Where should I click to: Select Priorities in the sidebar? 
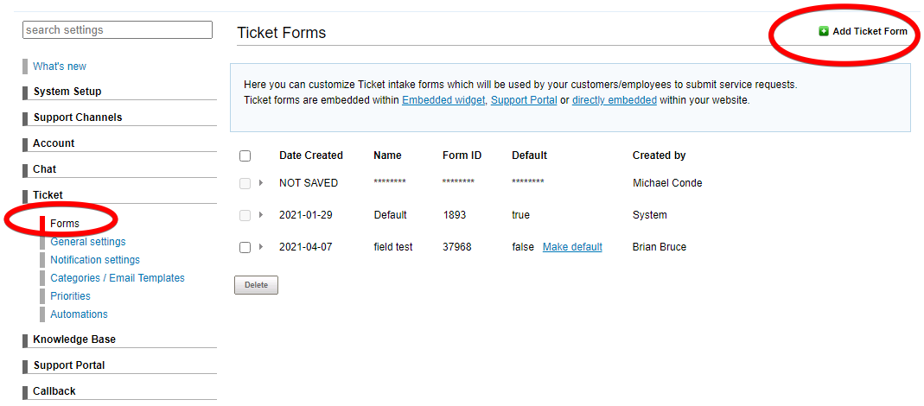(x=70, y=296)
